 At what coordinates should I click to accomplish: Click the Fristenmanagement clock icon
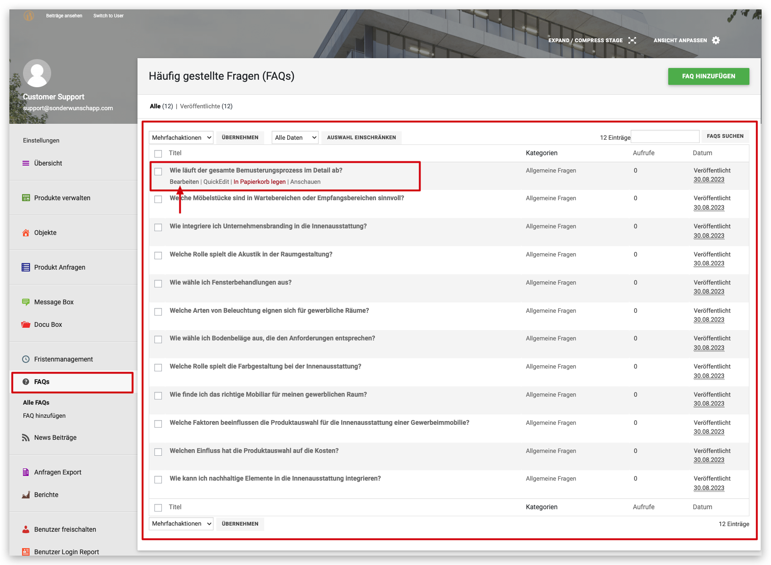click(x=26, y=359)
